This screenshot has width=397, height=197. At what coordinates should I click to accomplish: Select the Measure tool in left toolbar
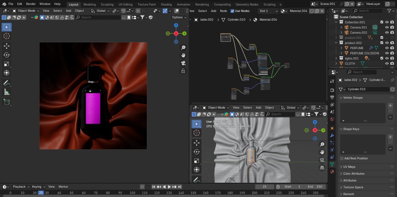[x=7, y=92]
